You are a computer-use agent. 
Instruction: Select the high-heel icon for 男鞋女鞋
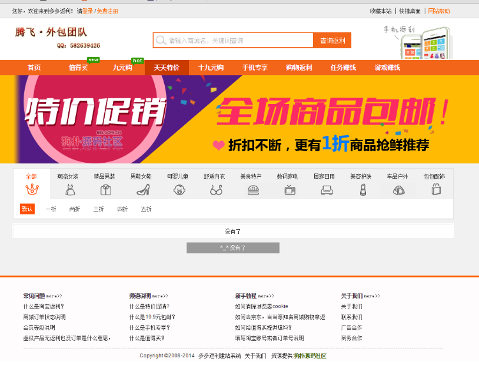(x=143, y=190)
